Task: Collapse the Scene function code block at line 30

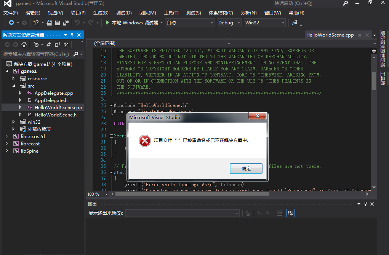Action: 111,136
